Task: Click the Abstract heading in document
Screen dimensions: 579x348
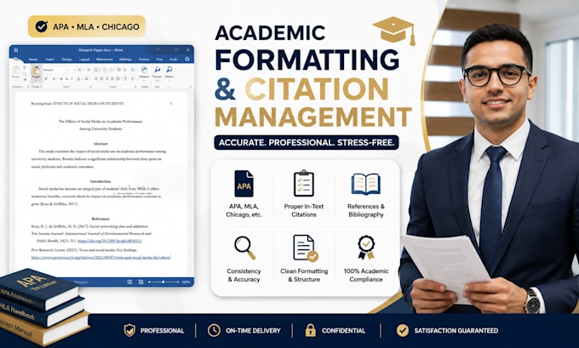Action: (x=100, y=144)
